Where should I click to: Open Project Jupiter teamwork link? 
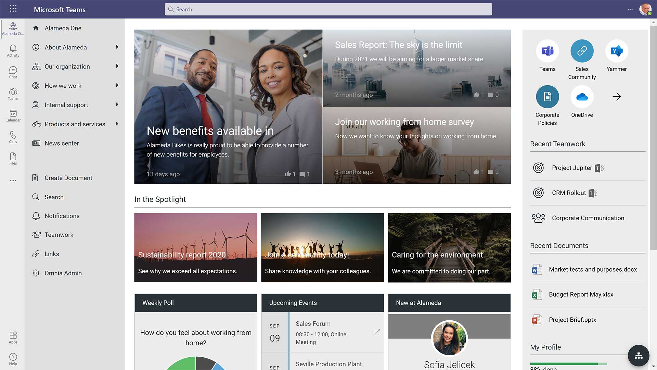572,168
